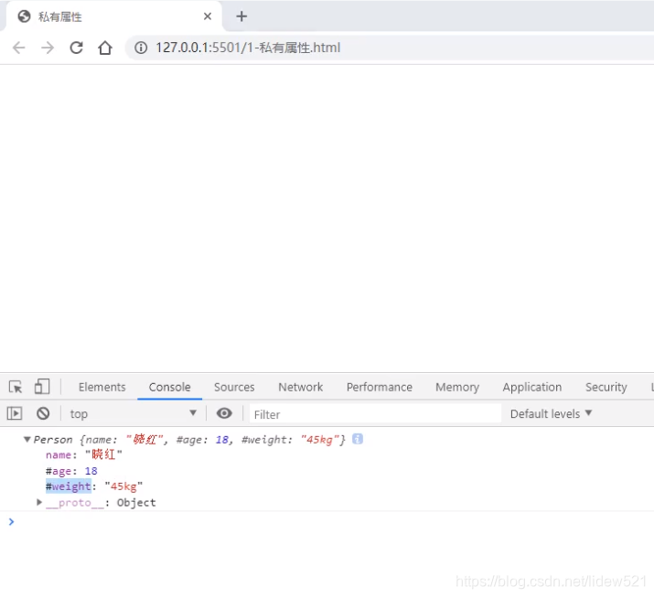654x598 pixels.
Task: Expand the __proto__ Object entry
Action: [x=39, y=502]
